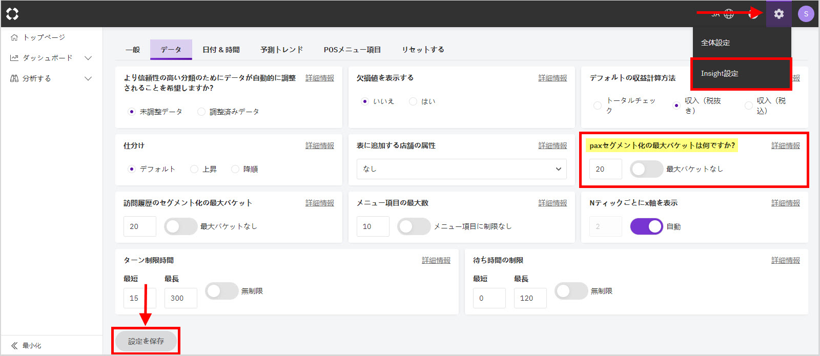Open the 表に追加する店舗の属性 dropdown
Viewport: 820px width, 356px height.
pos(461,169)
